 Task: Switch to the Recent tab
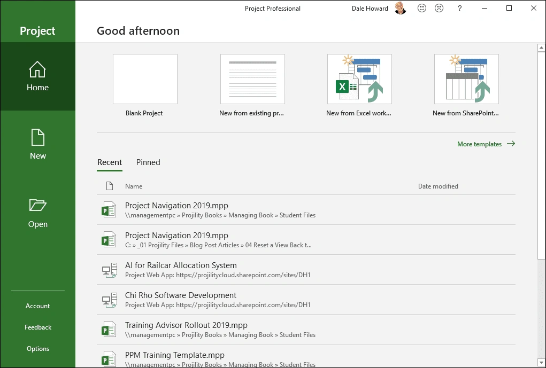pos(110,162)
